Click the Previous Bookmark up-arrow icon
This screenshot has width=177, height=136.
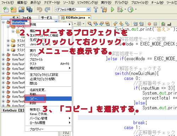[115, 24]
